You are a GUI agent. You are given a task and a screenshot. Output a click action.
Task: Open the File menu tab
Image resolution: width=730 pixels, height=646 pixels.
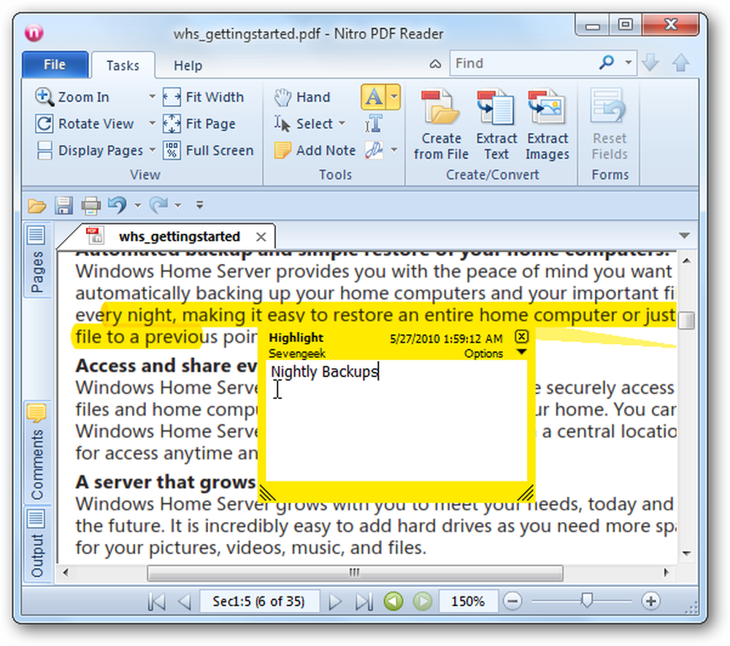tap(55, 65)
